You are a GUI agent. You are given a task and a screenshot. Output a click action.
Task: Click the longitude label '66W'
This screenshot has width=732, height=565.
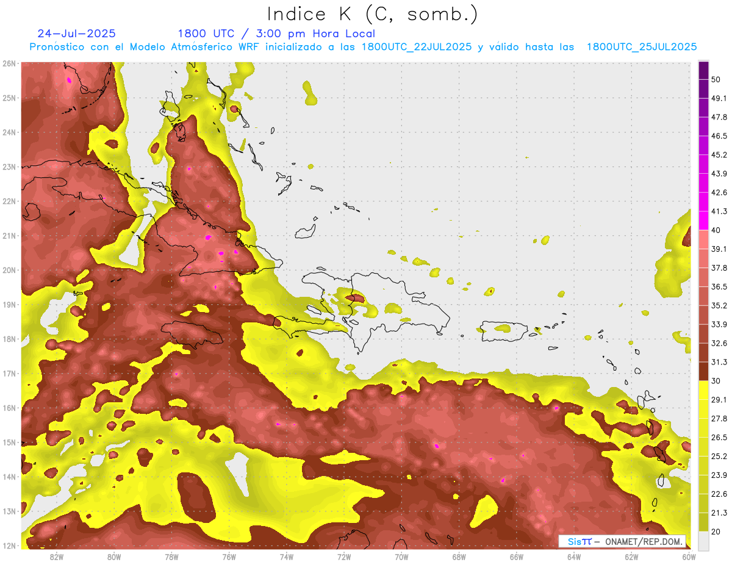(517, 556)
